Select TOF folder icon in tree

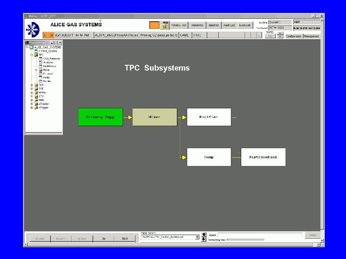click(x=36, y=89)
